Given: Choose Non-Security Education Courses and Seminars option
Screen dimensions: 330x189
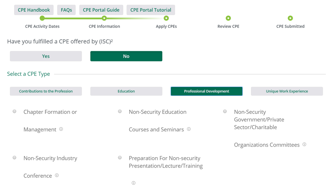Looking at the screenshot, I should 120,112.
